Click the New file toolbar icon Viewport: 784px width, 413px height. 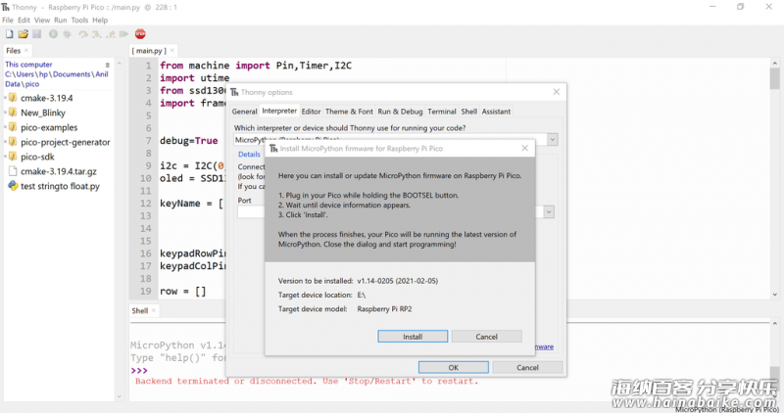pos(9,34)
